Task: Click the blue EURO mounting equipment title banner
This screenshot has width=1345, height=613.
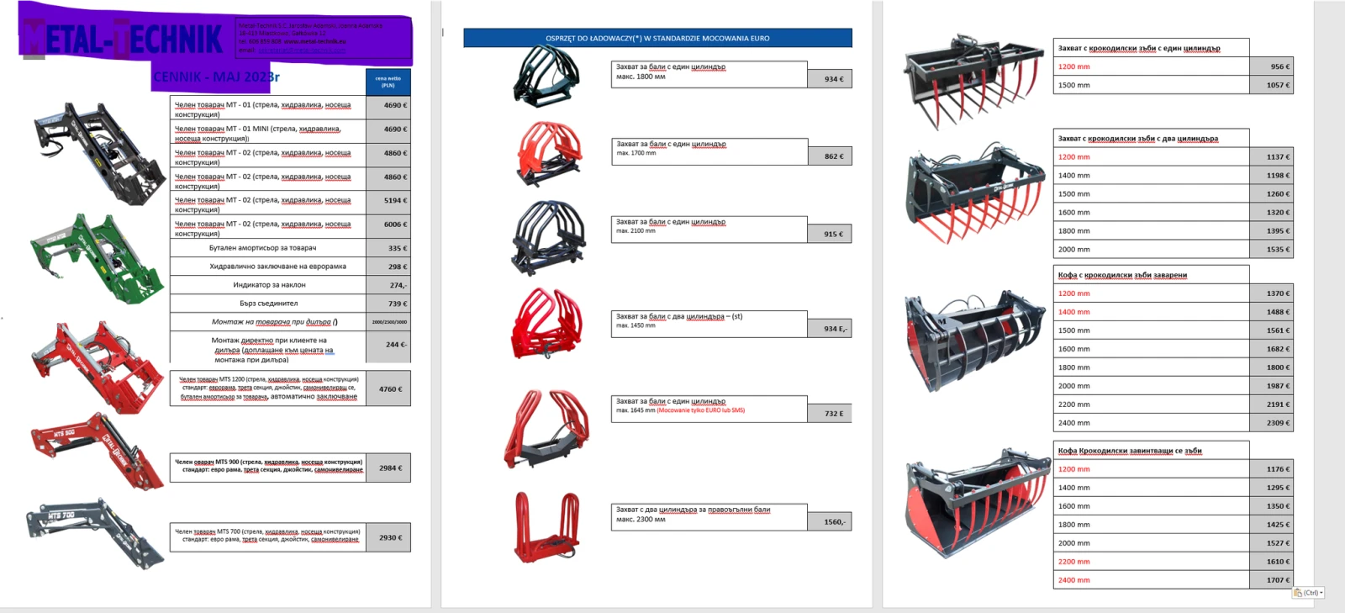Action: pos(657,38)
